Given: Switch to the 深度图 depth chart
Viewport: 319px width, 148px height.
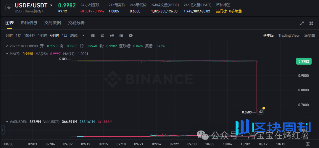Looking at the screenshot, I should pyautogui.click(x=309, y=35).
